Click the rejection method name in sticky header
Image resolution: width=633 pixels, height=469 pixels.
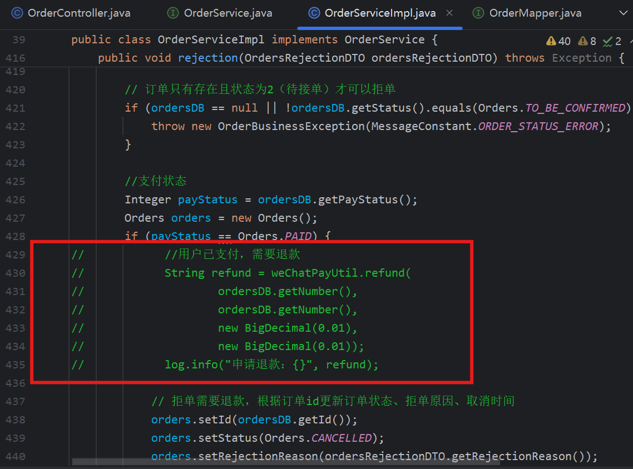click(207, 58)
